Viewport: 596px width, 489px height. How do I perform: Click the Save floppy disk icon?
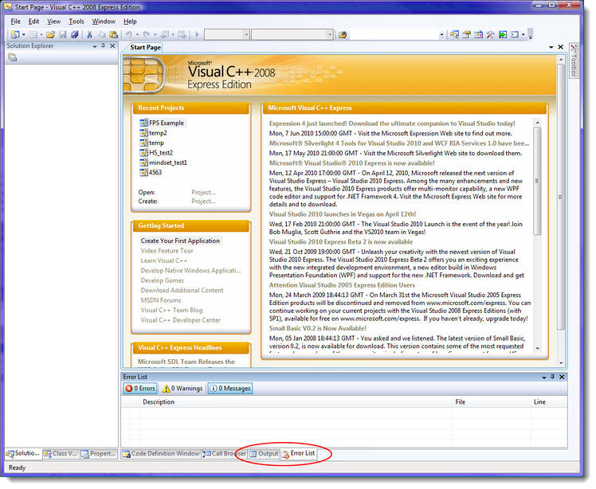[63, 34]
